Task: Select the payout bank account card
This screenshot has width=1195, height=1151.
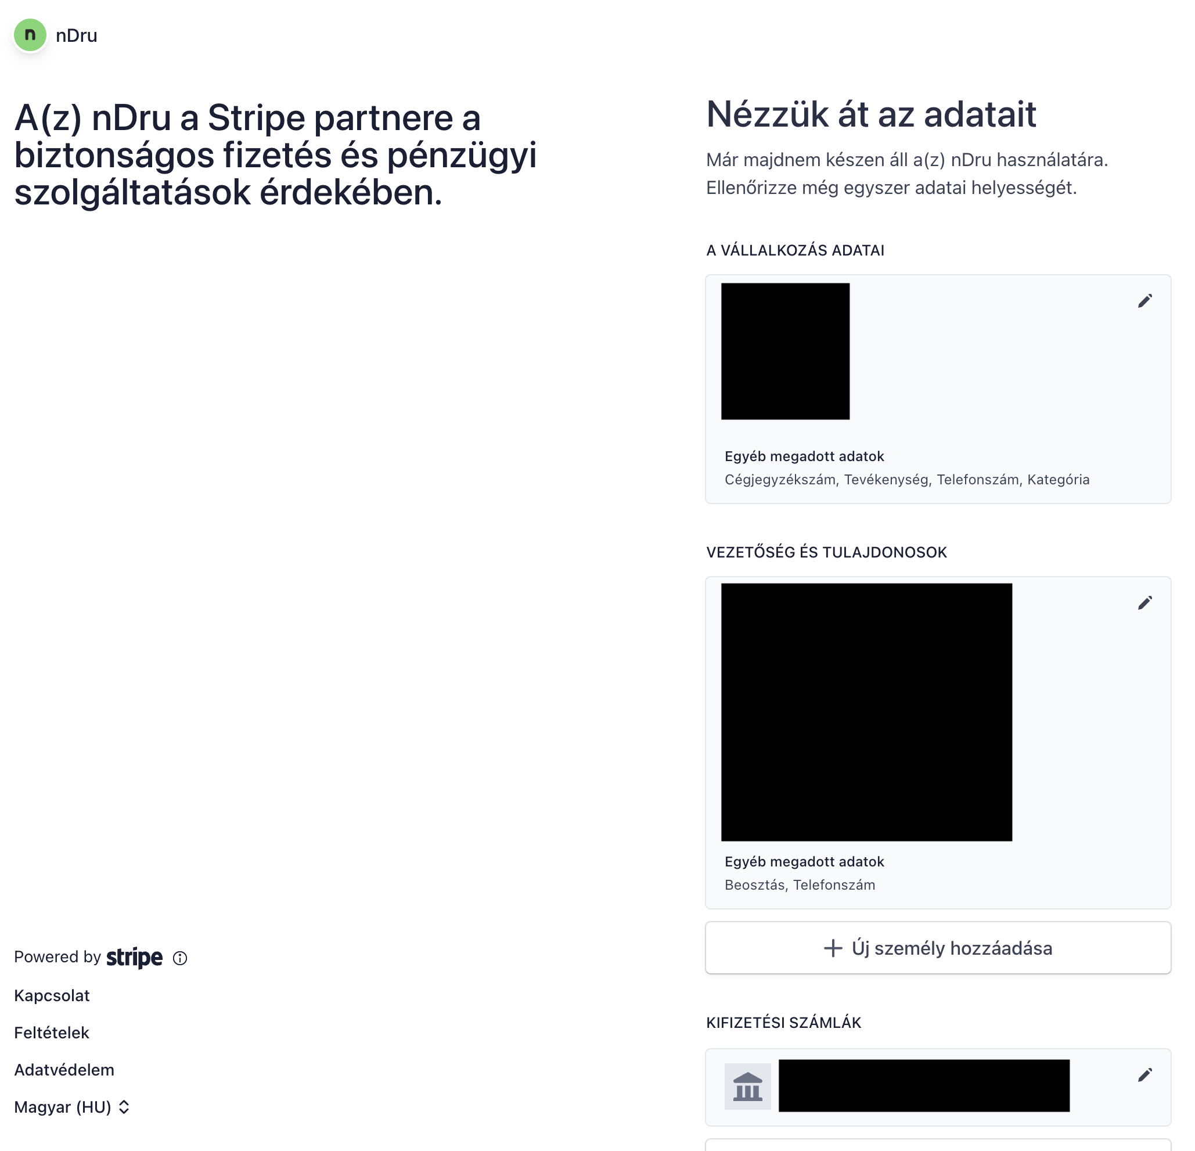Action: pyautogui.click(x=938, y=1087)
